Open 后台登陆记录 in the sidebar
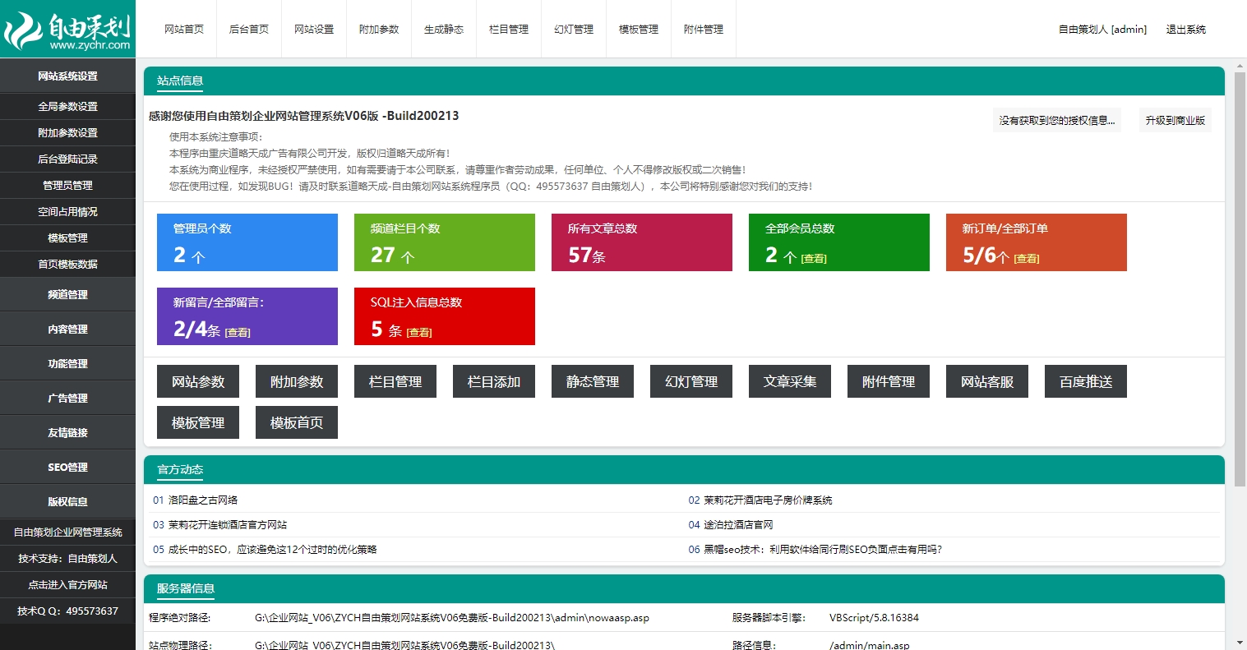This screenshot has height=650, width=1247. 67,159
